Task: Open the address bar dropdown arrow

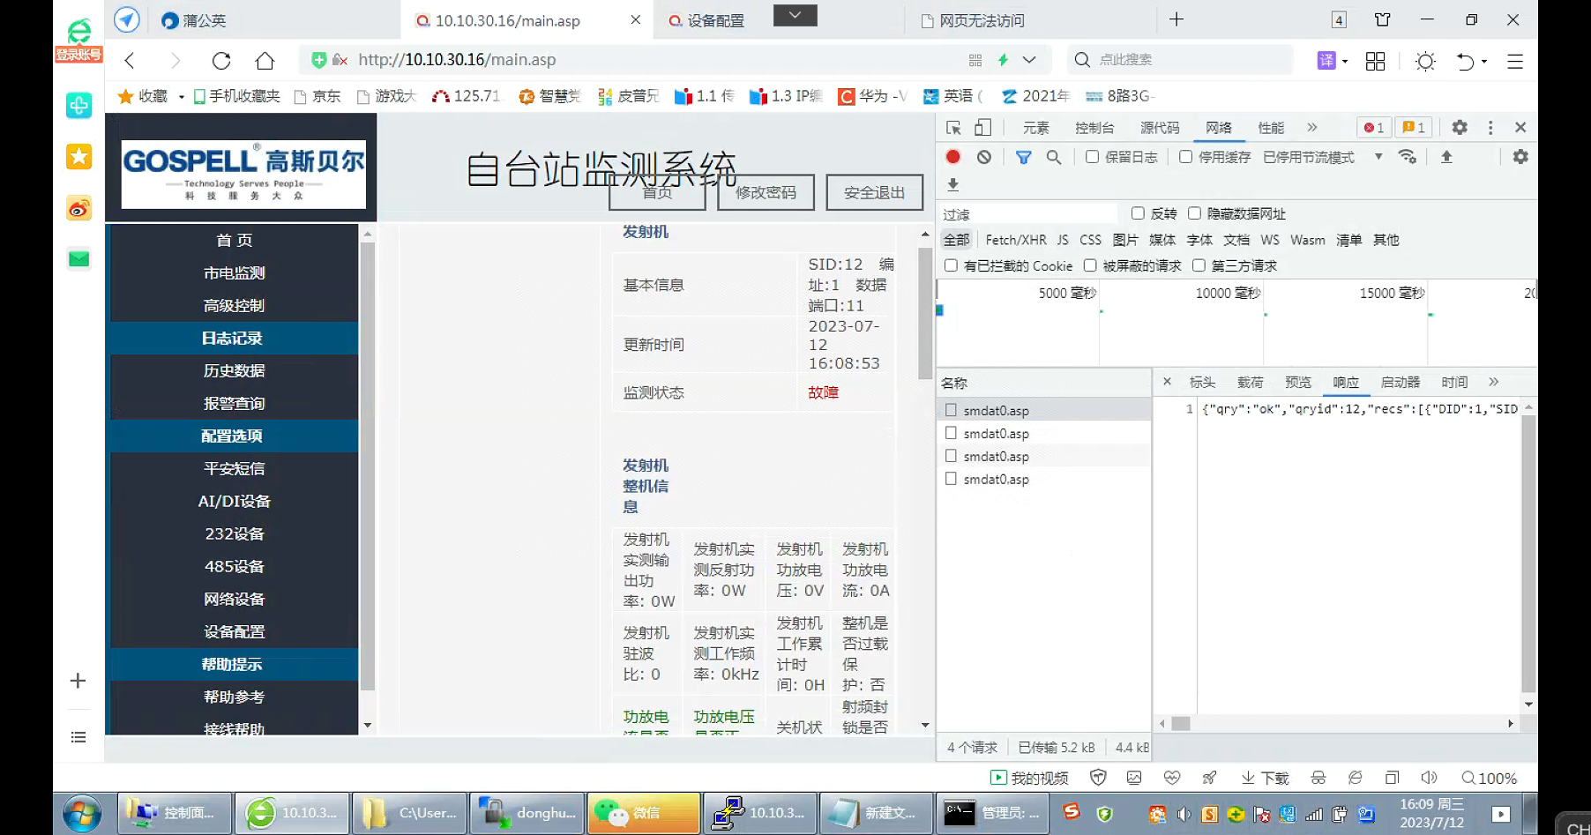Action: click(1029, 60)
